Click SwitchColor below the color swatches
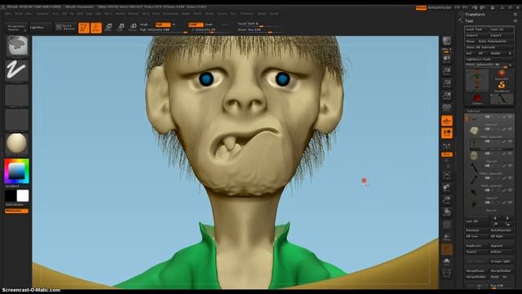Image resolution: width=522 pixels, height=294 pixels. click(x=15, y=204)
